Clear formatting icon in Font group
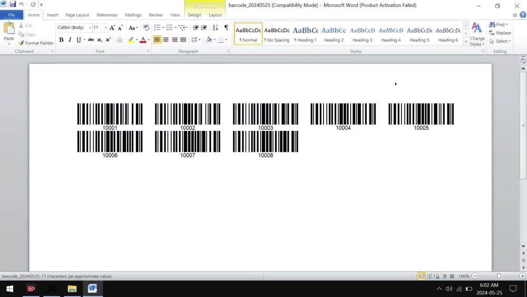Viewport: 527px width, 297px height. click(x=146, y=27)
